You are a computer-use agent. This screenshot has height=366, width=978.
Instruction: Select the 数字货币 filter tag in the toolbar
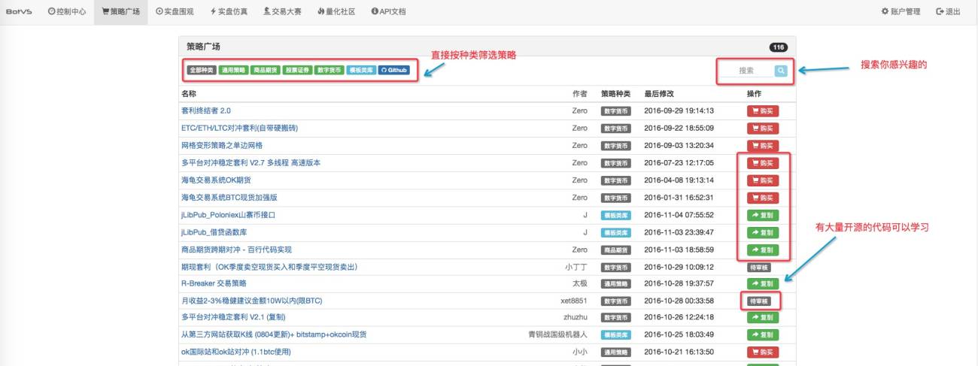(330, 70)
